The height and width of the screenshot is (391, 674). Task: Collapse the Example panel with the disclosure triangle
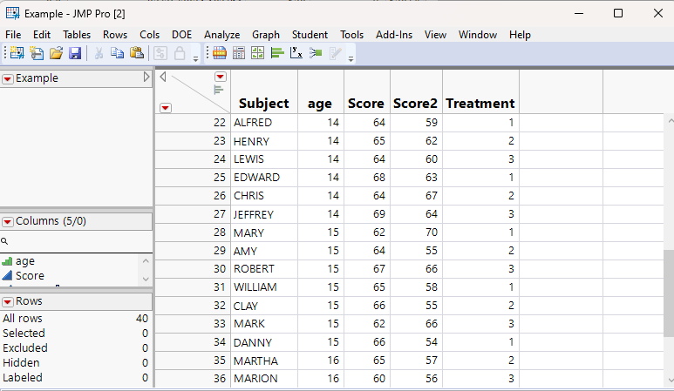(x=146, y=78)
